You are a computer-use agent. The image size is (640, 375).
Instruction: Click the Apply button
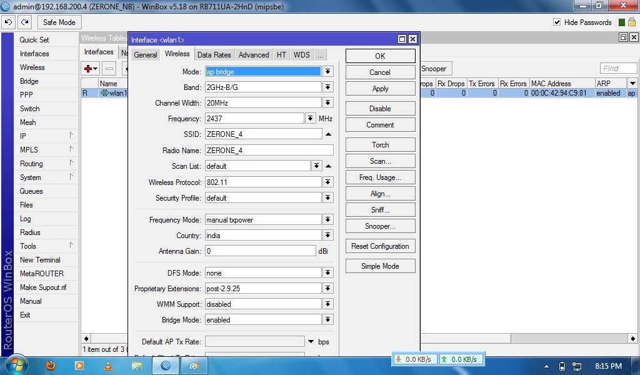click(x=380, y=89)
